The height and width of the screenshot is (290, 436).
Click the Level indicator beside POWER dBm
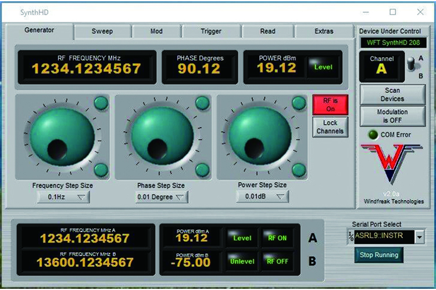pos(323,67)
